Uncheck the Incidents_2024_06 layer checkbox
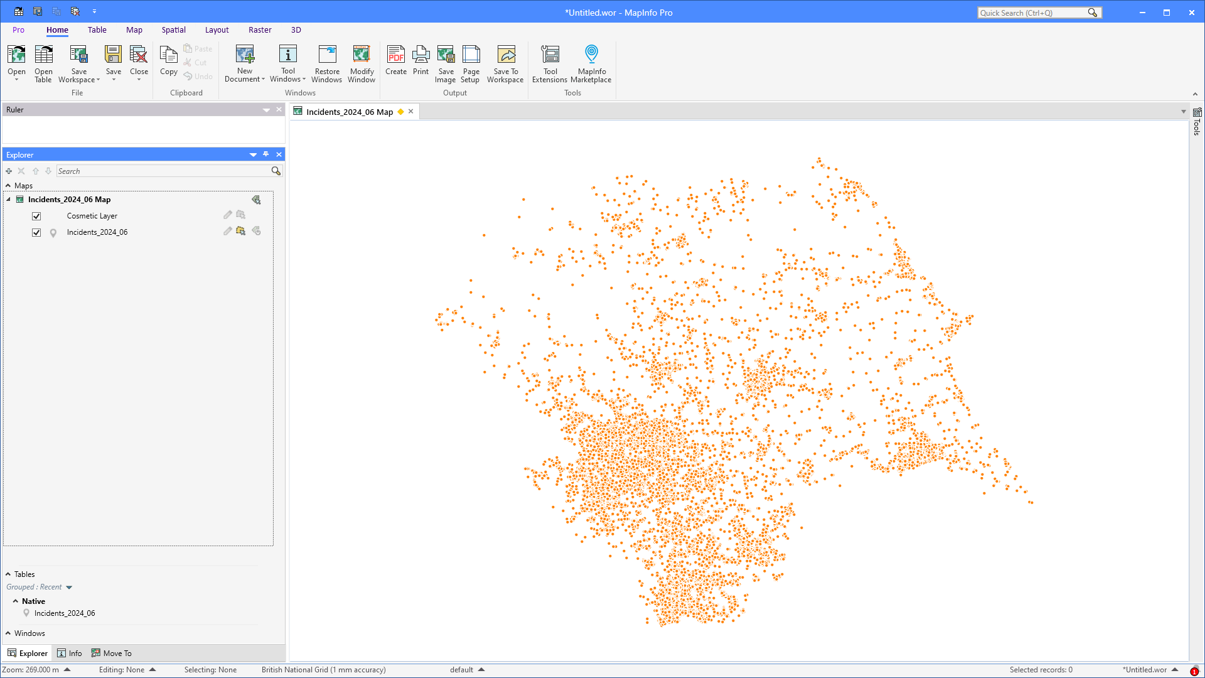1205x678 pixels. coord(36,232)
